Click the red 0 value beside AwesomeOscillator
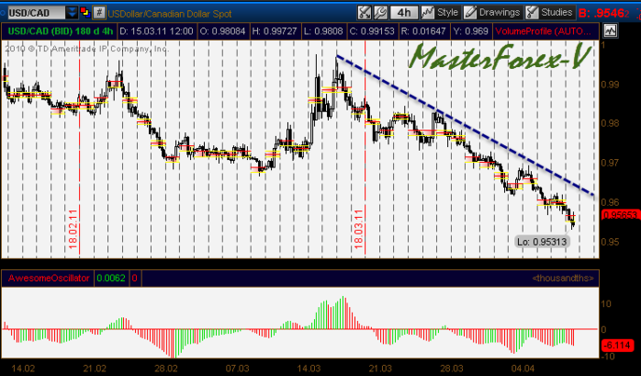641x376 pixels. (x=135, y=278)
